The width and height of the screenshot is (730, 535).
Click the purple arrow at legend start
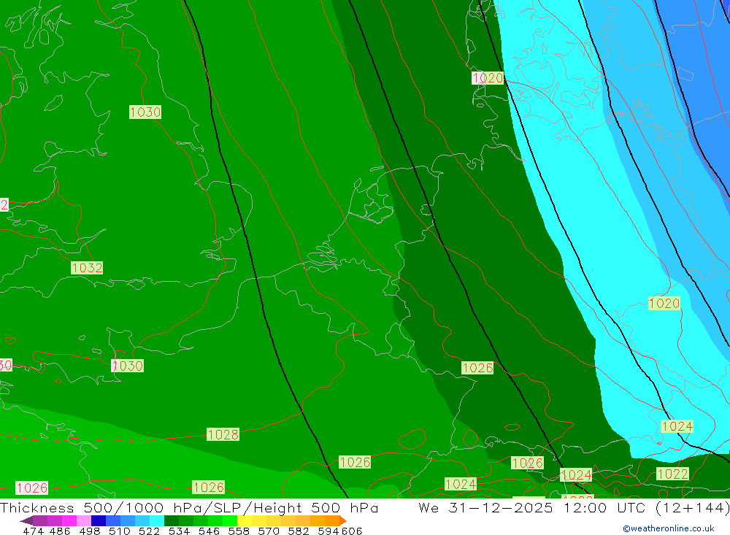[26, 520]
